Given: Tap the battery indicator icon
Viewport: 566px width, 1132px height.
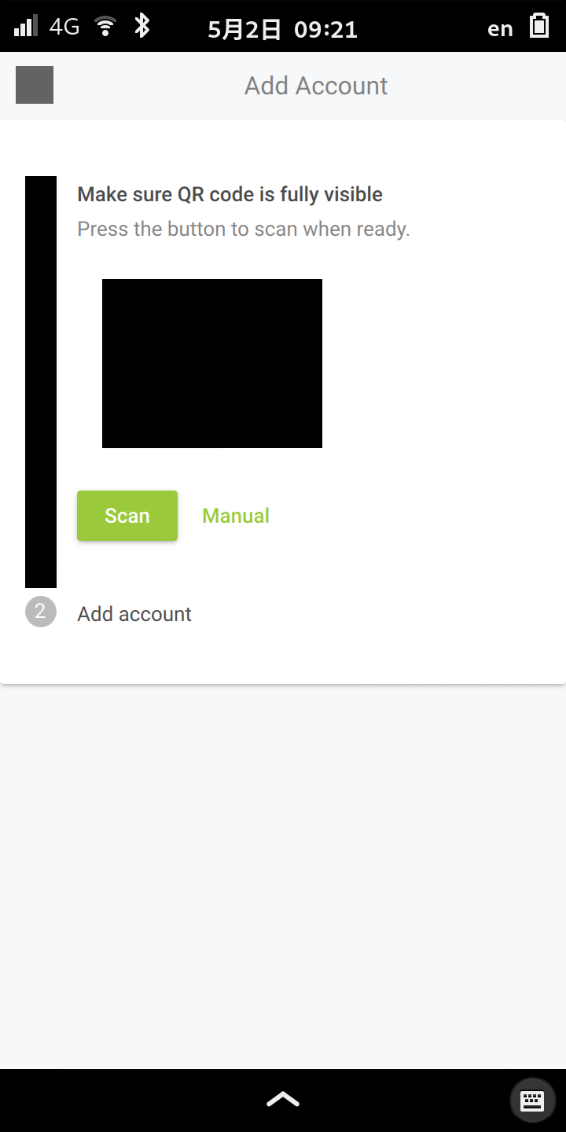Looking at the screenshot, I should (539, 26).
